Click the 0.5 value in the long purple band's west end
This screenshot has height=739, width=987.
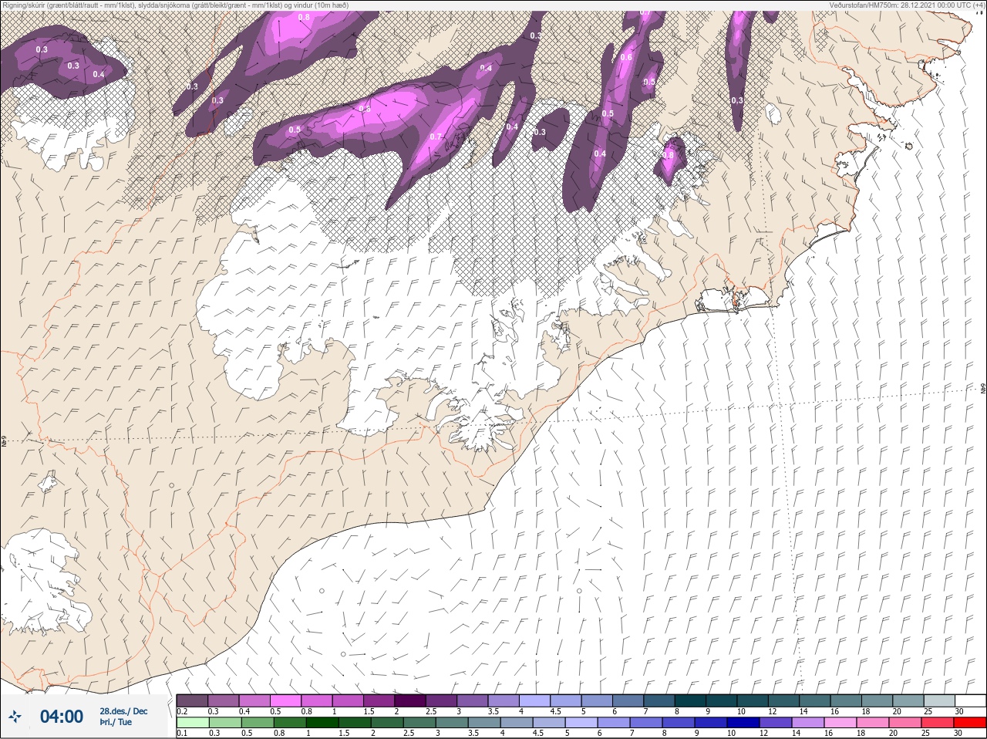click(x=295, y=130)
